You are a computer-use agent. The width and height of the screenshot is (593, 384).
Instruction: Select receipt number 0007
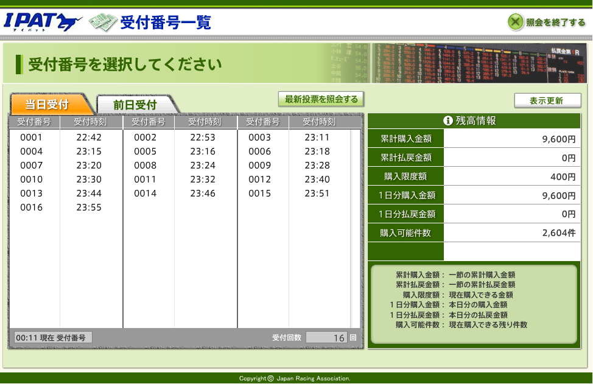(x=32, y=166)
